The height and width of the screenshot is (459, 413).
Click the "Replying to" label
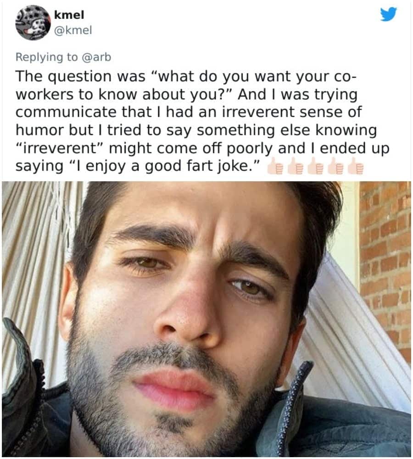pos(46,57)
